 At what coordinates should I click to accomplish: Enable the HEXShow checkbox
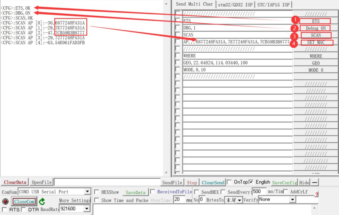tap(97, 192)
